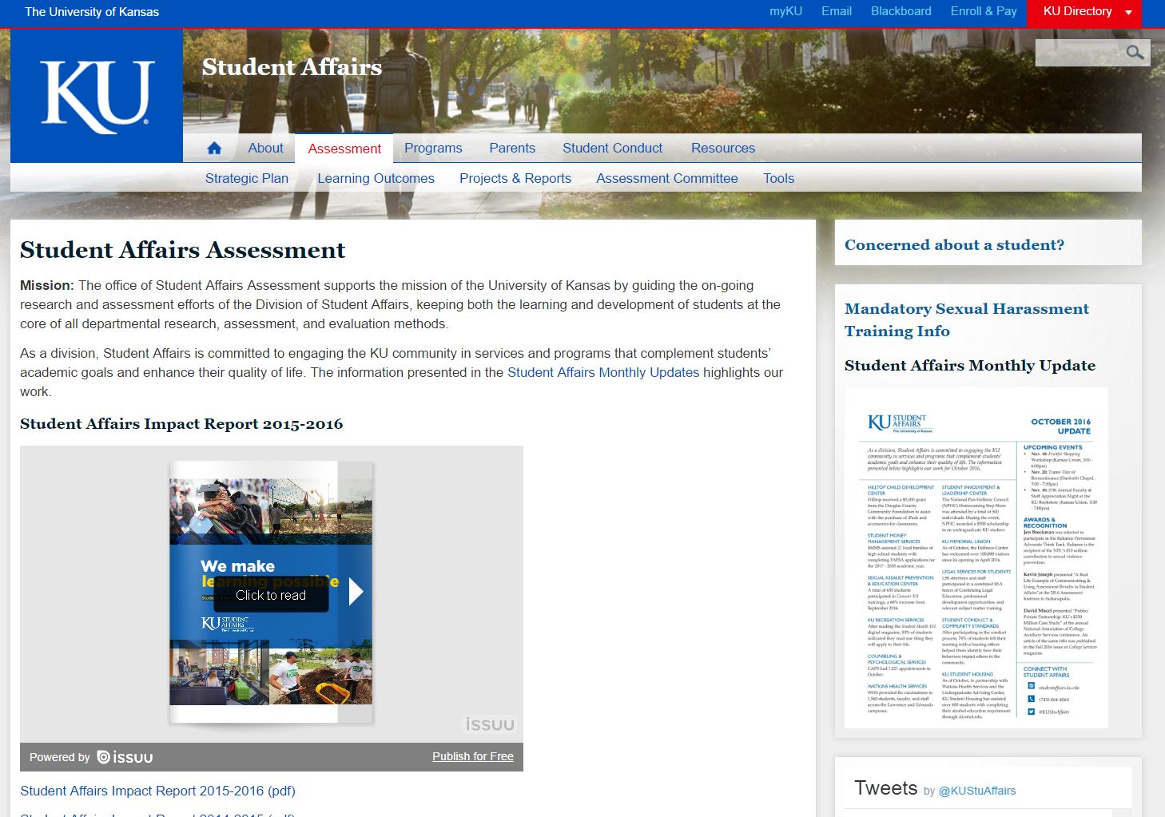
Task: Click the KU logo
Action: (97, 96)
